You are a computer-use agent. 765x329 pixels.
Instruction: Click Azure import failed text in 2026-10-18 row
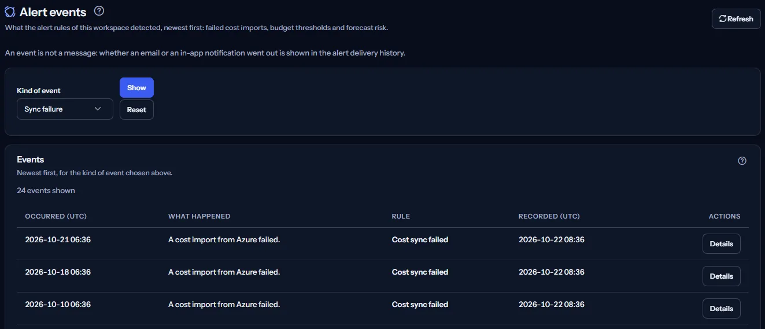pyautogui.click(x=224, y=272)
